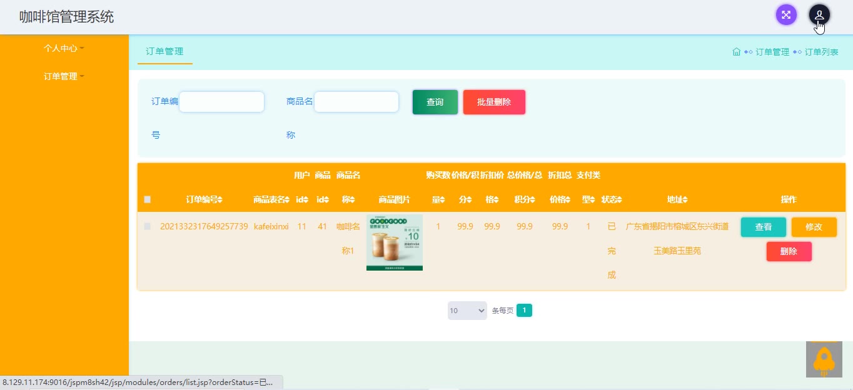The image size is (853, 390).
Task: Sort table by 商品表名 column
Action: point(287,200)
